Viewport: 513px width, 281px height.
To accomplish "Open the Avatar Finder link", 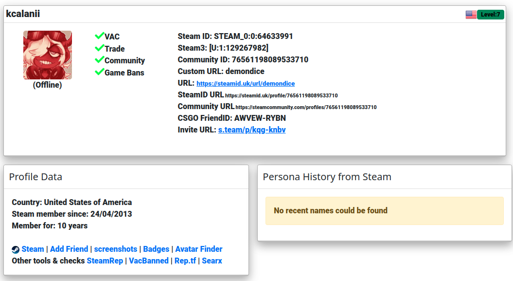I will [x=198, y=249].
